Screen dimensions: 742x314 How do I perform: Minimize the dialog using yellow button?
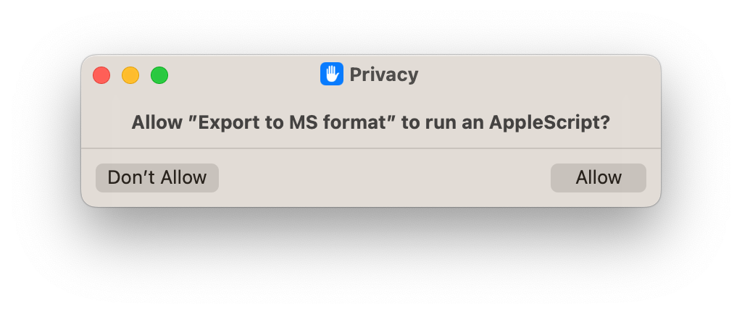tap(130, 75)
